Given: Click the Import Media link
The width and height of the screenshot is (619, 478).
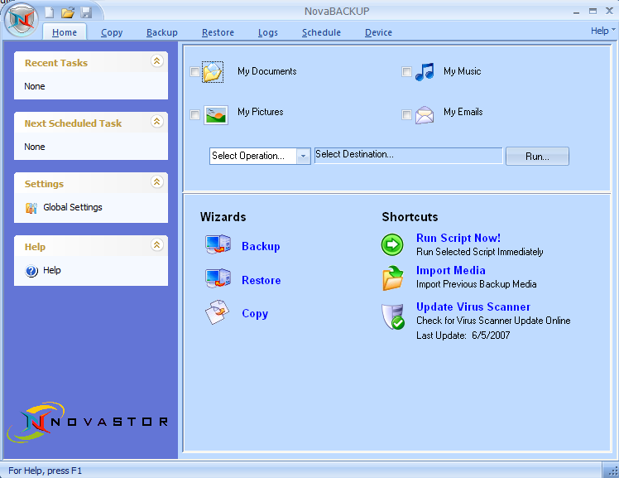Looking at the screenshot, I should pos(451,270).
